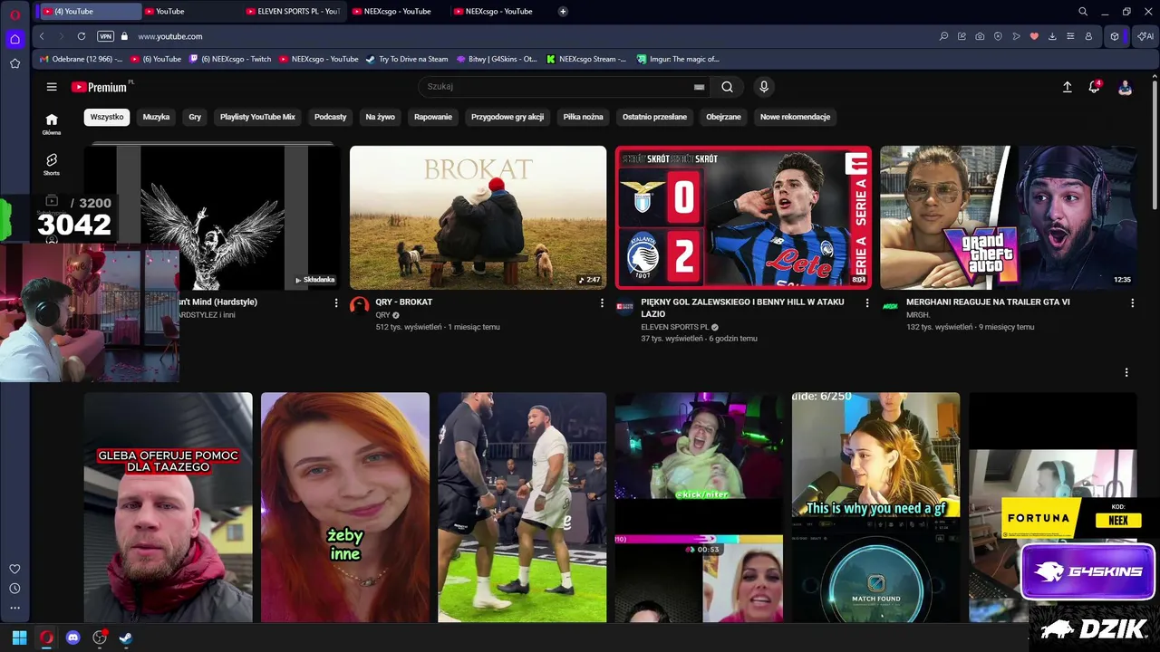This screenshot has width=1160, height=652.
Task: Open Opera account profile icon
Action: pyautogui.click(x=1088, y=36)
